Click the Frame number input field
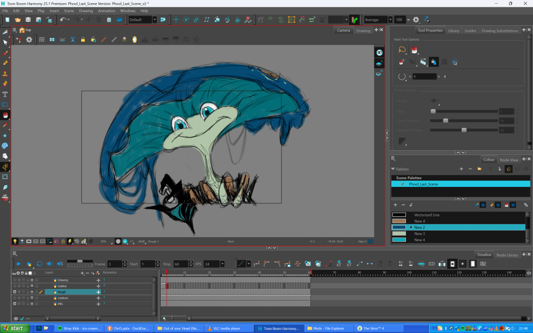Screen dimensions: 533x333 115,264
